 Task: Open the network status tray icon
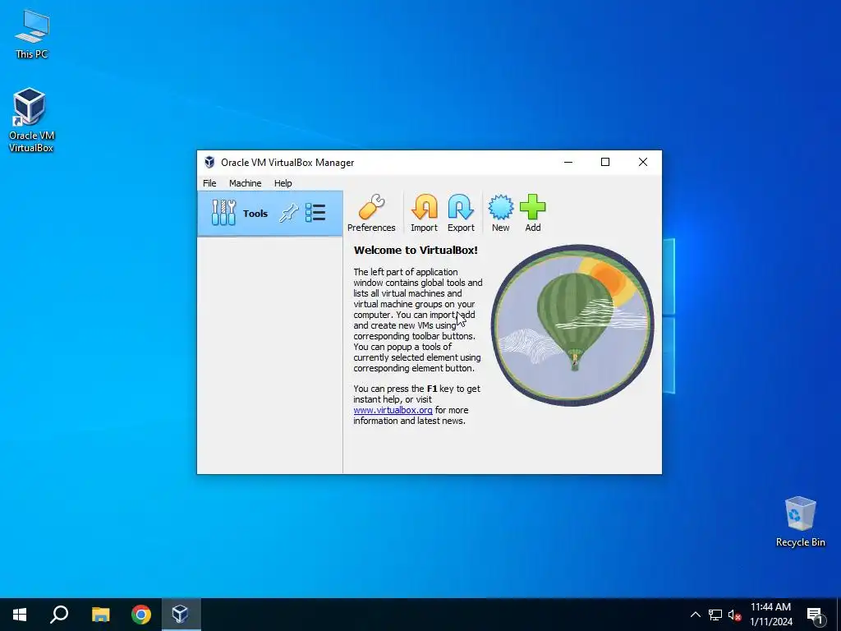(715, 615)
